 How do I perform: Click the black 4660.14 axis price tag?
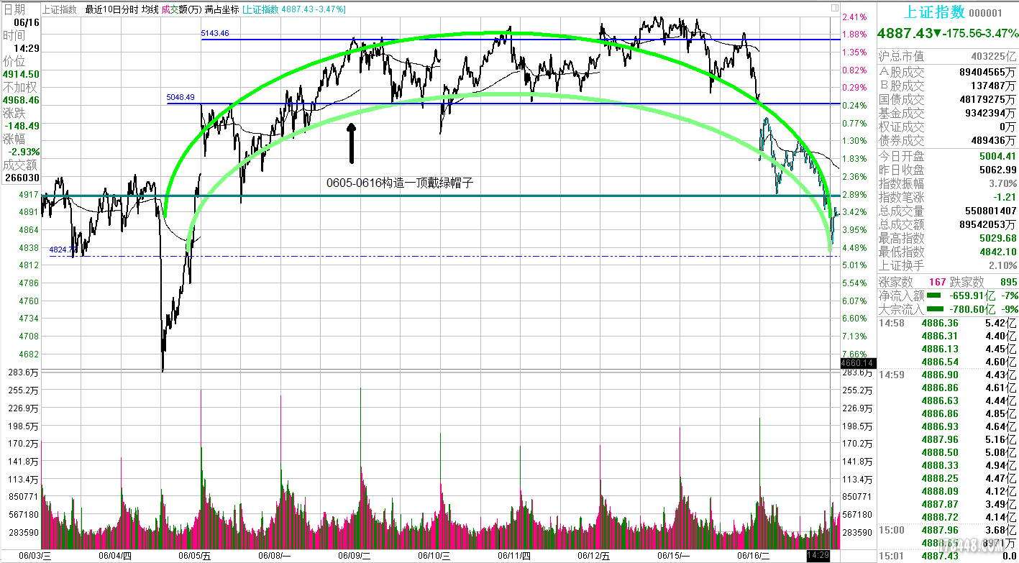(x=856, y=363)
